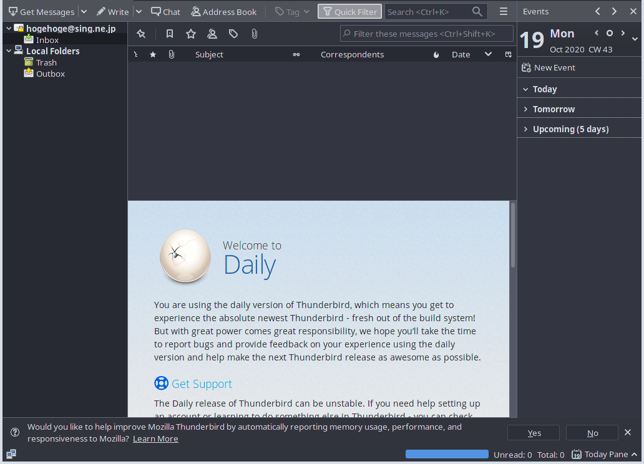The image size is (644, 464).
Task: Click the Get Messages button
Action: (41, 12)
